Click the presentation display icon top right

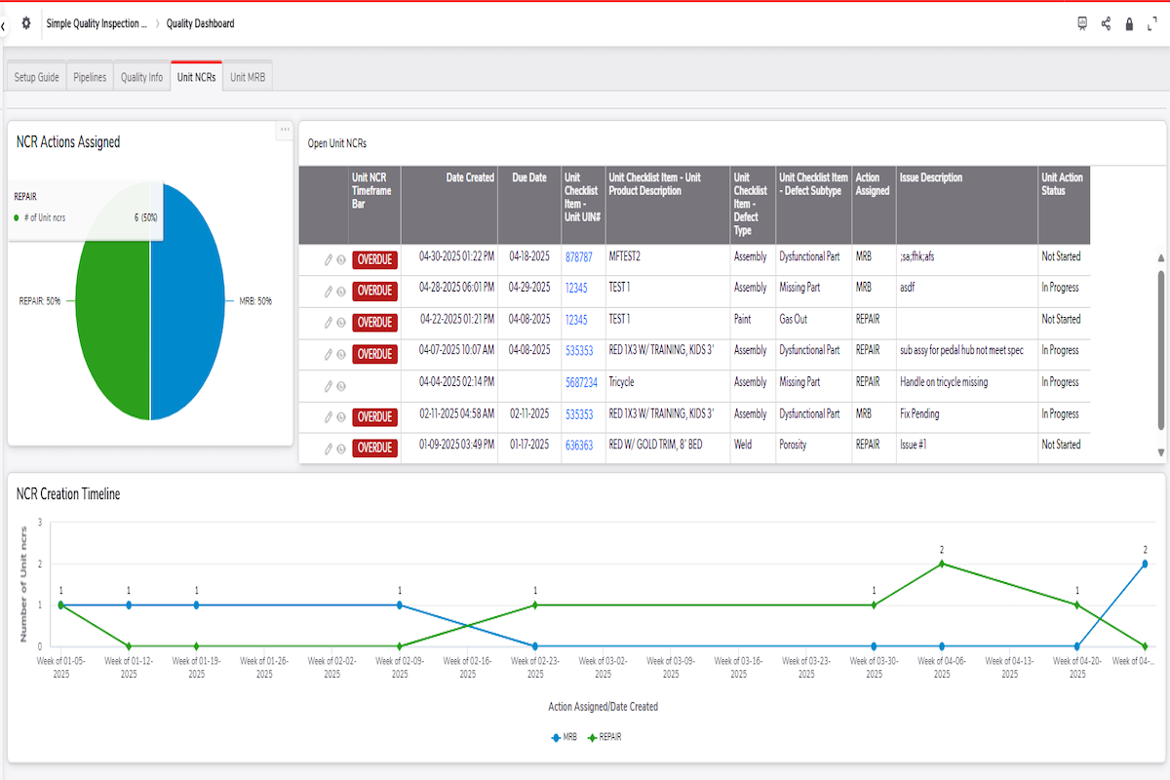coord(1081,23)
